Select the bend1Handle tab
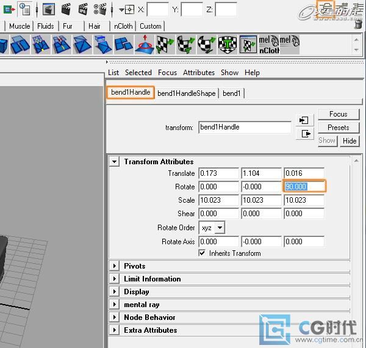The height and width of the screenshot is (348, 366). pos(131,92)
